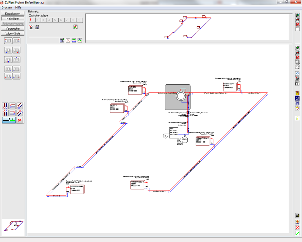Click the undo arrow icon
302x242 pixels.
pos(297,73)
